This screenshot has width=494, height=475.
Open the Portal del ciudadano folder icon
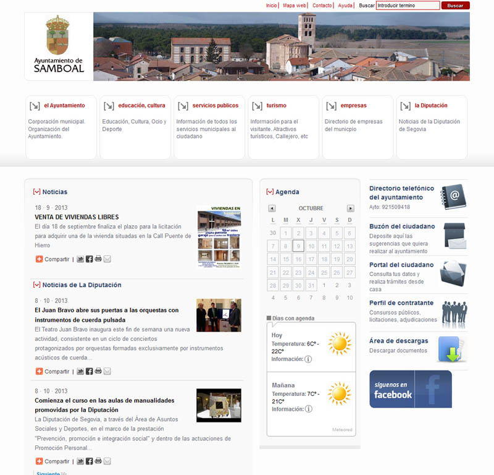click(453, 273)
